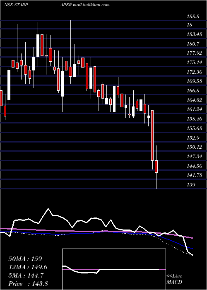
Task: Click the NSE STARP chart title text
Action: pos(16,5)
